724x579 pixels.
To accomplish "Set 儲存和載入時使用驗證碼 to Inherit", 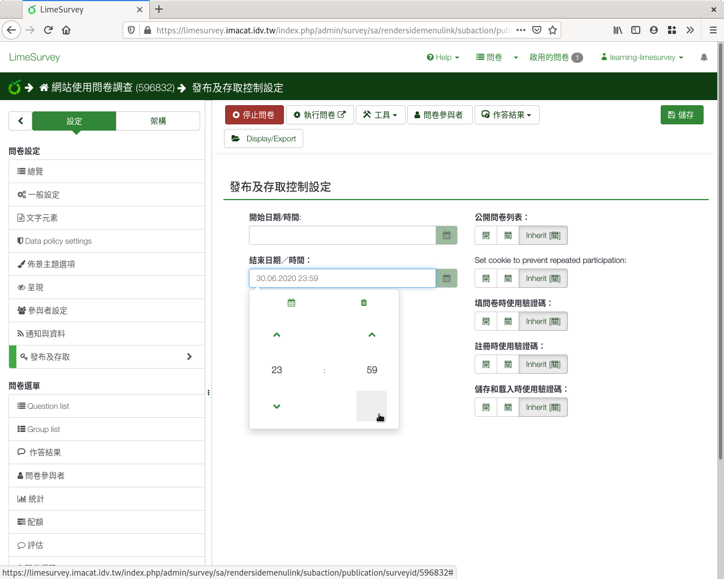I will pos(543,407).
